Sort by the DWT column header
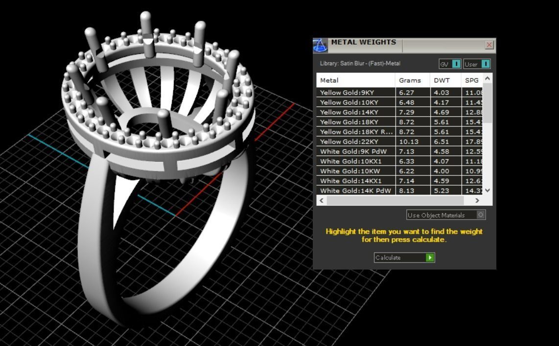Screen dimensions: 559x346 coord(445,80)
